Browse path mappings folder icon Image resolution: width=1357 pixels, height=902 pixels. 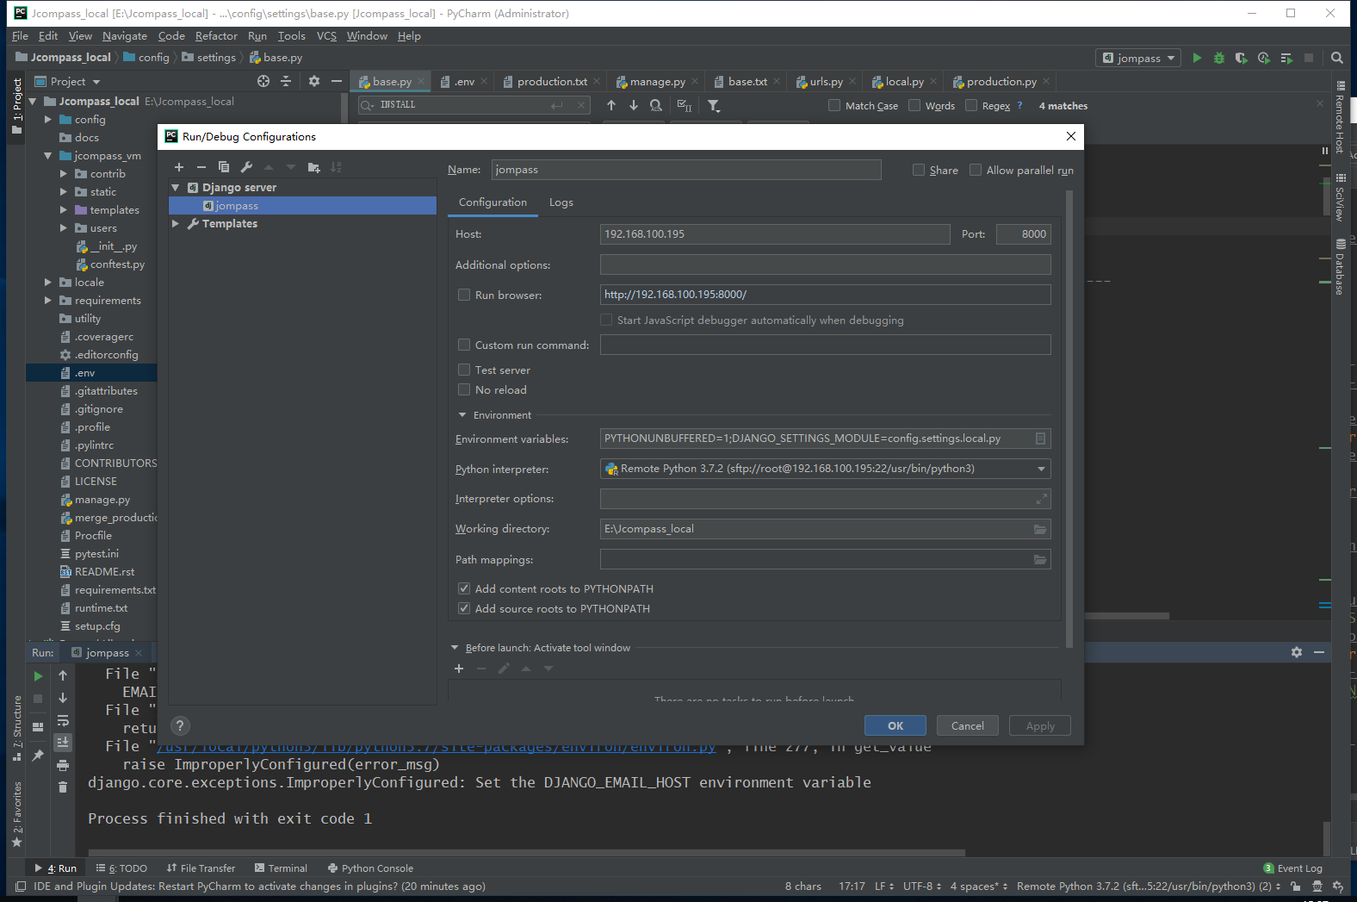tap(1040, 560)
